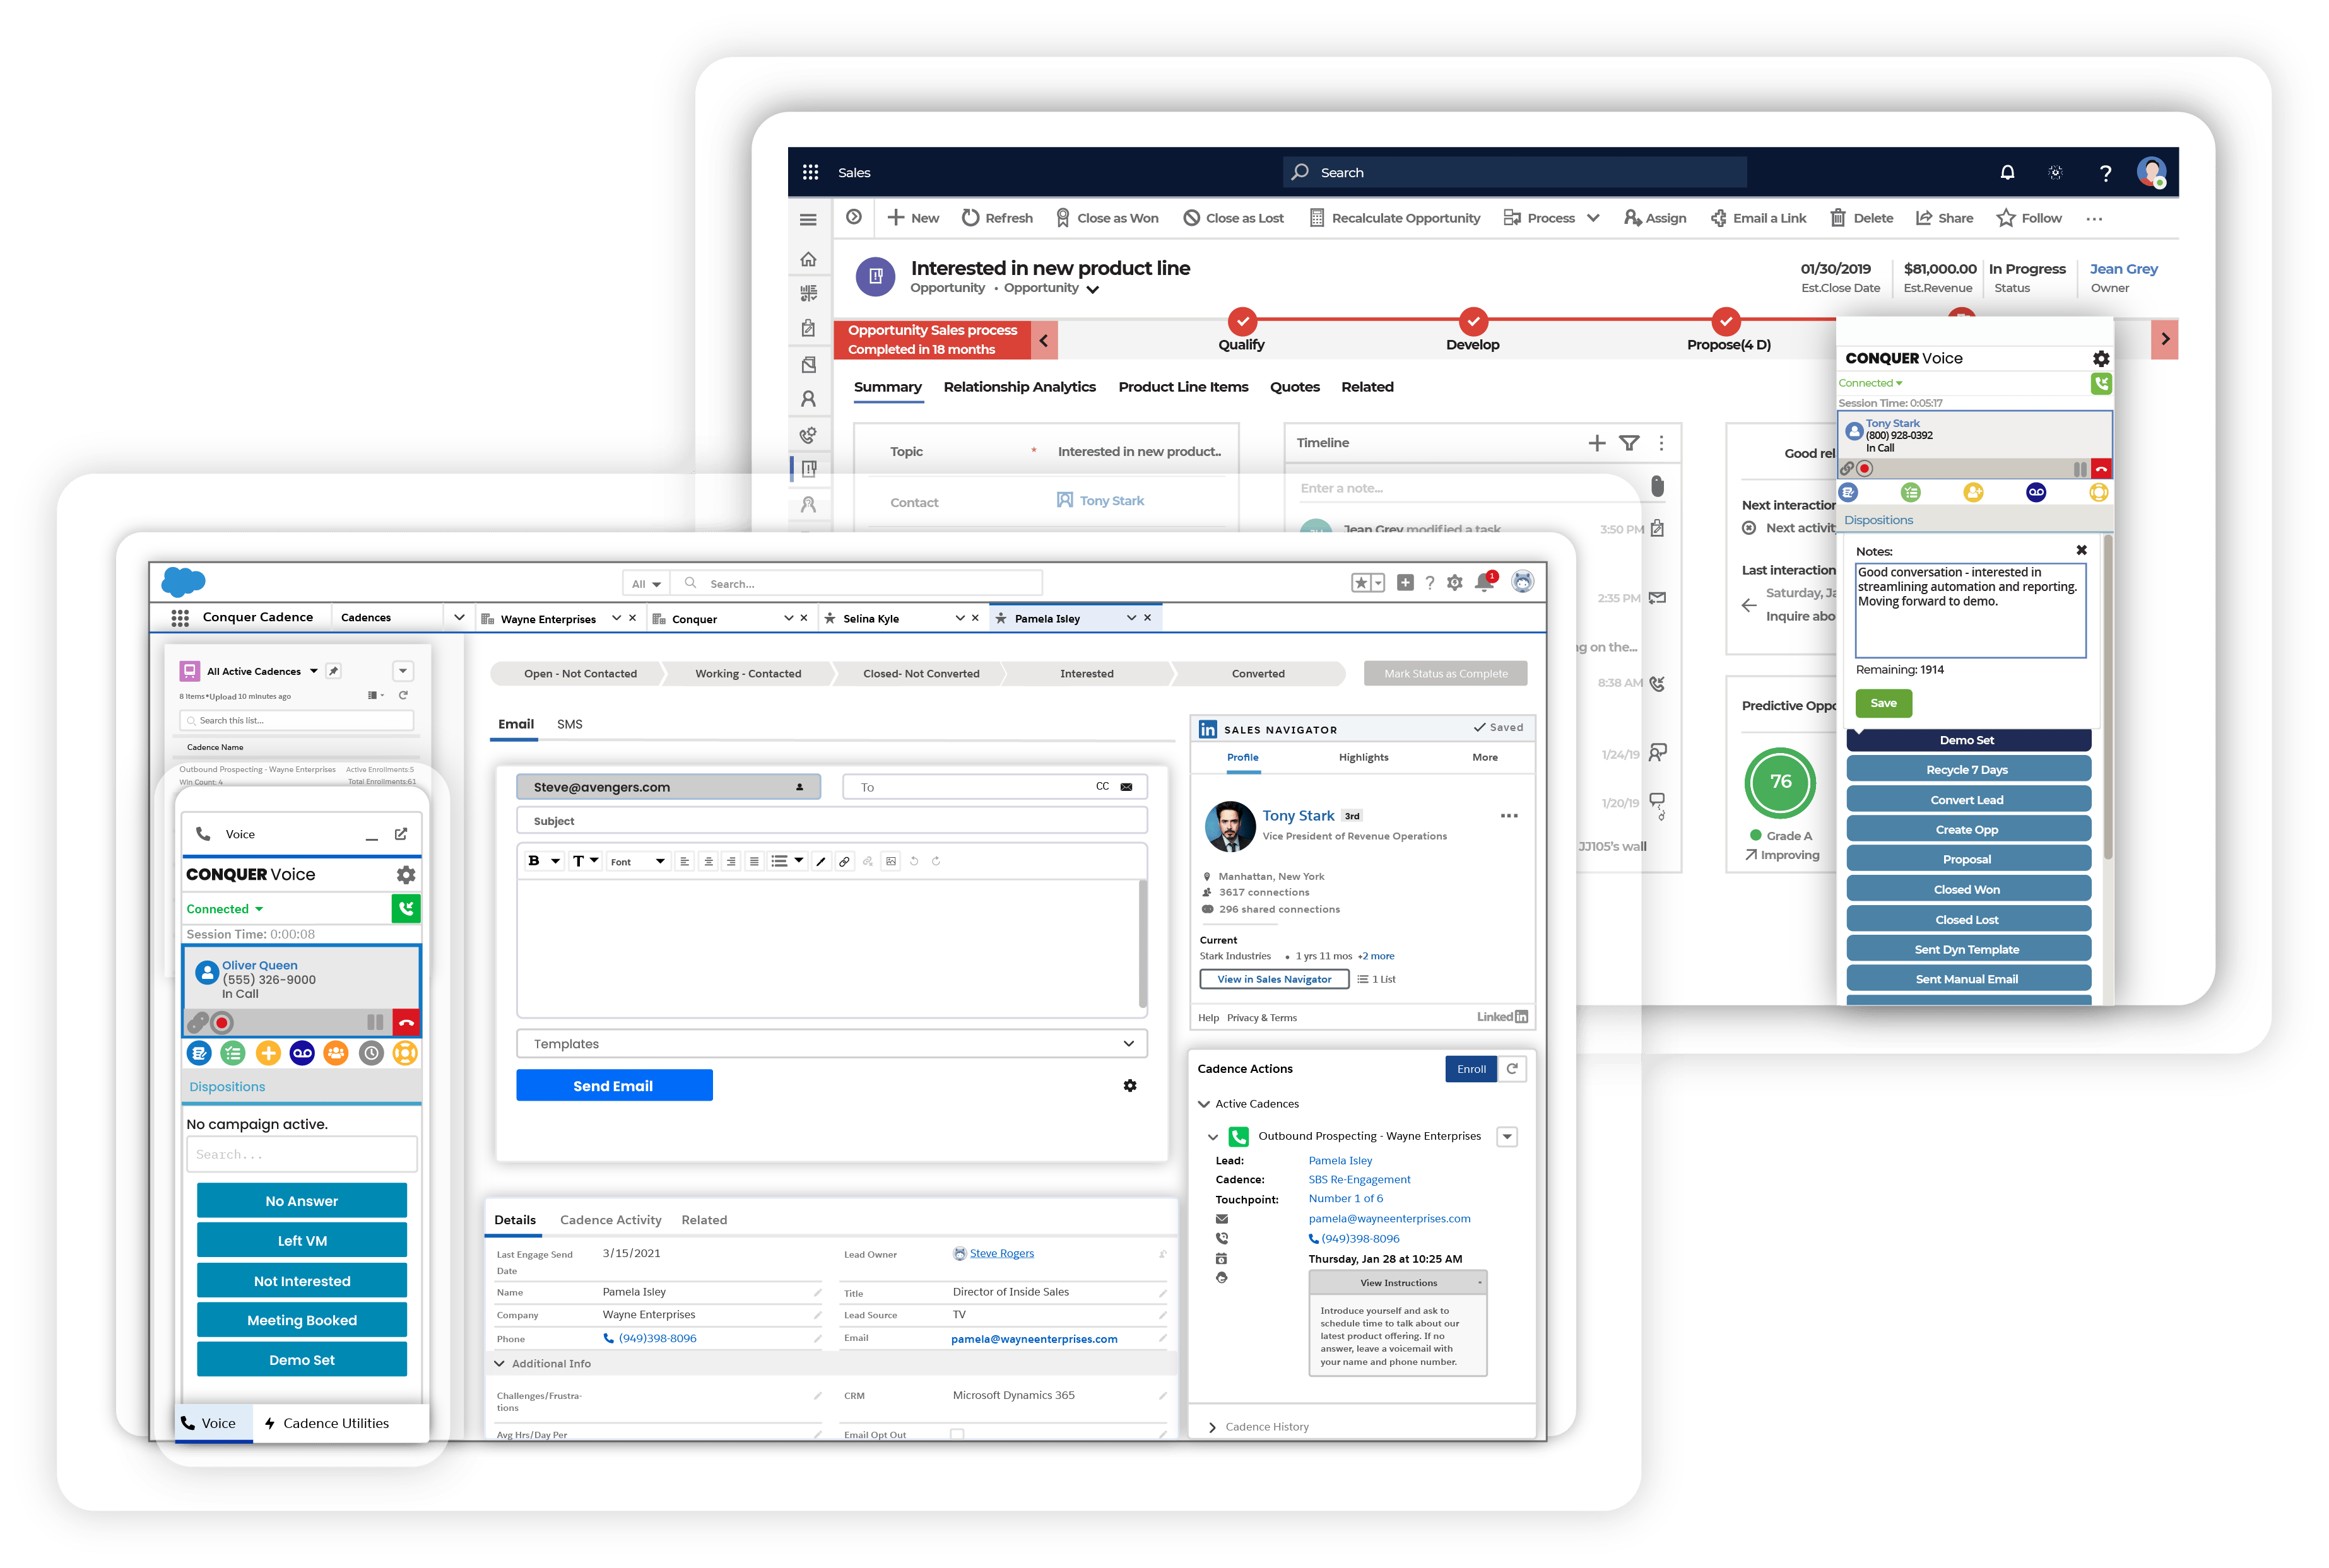Toggle bold formatting in the email editor
Image resolution: width=2329 pixels, height=1568 pixels.
point(534,861)
